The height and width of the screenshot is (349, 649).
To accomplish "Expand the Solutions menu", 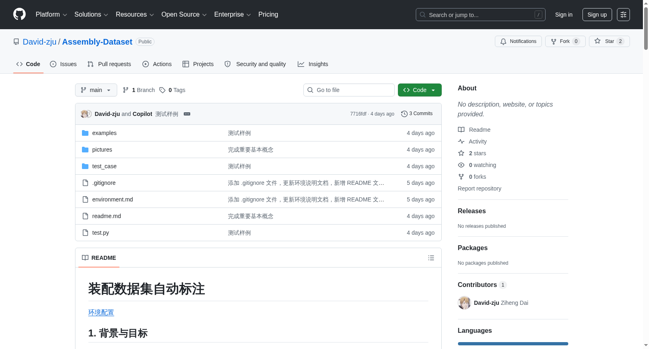I will [91, 15].
